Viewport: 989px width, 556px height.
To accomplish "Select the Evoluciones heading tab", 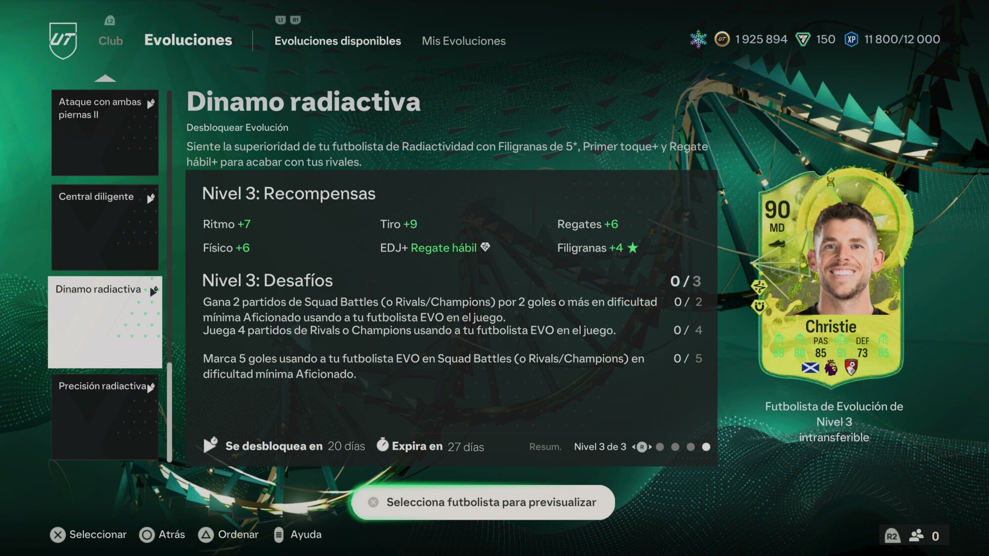I will coord(188,40).
